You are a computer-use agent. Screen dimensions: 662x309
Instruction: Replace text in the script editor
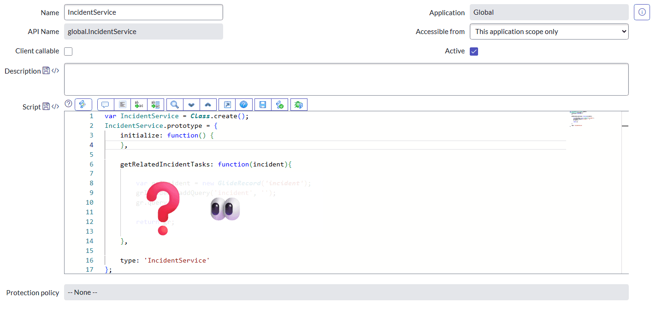click(x=139, y=104)
